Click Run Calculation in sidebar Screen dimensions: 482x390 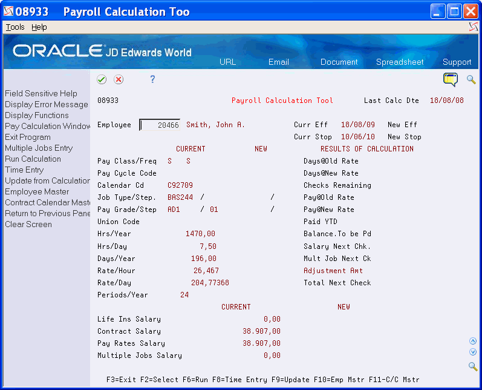33,159
